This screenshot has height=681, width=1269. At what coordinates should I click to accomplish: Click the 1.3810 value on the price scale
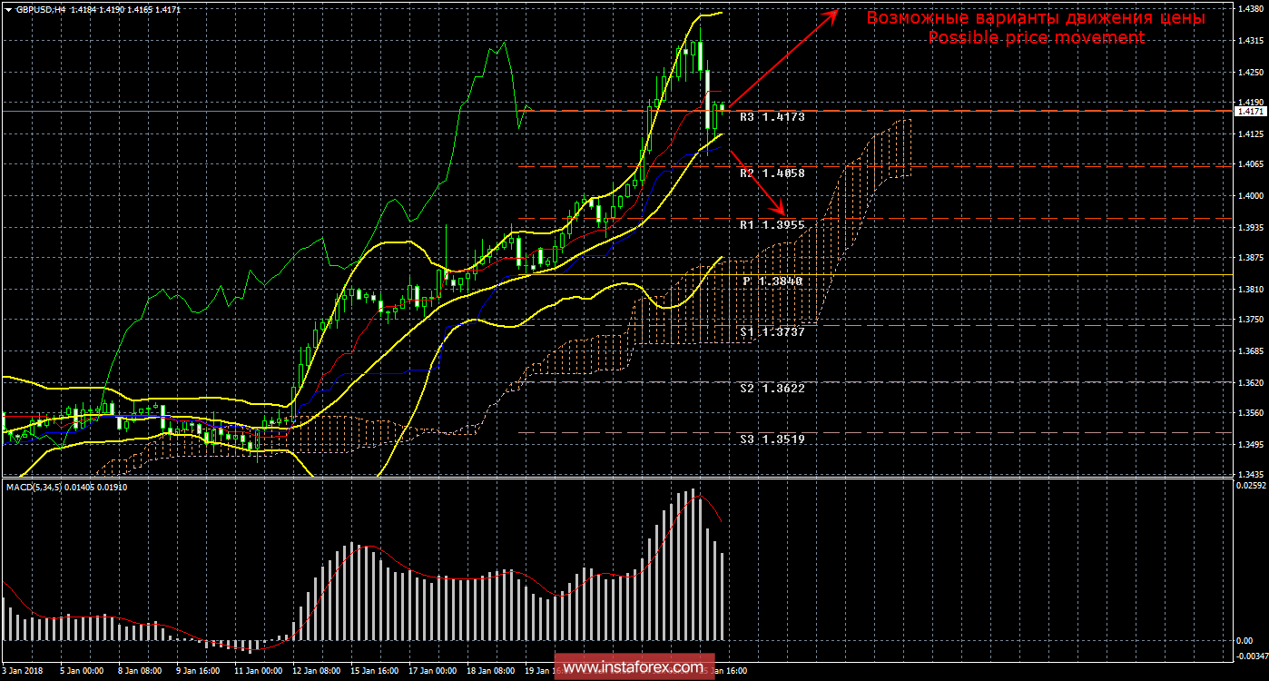coord(1249,289)
